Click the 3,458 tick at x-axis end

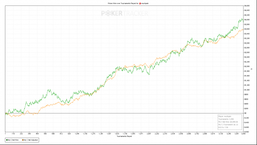tap(243, 134)
